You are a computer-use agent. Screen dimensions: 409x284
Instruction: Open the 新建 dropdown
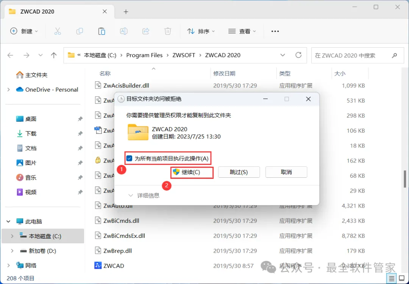pyautogui.click(x=24, y=31)
